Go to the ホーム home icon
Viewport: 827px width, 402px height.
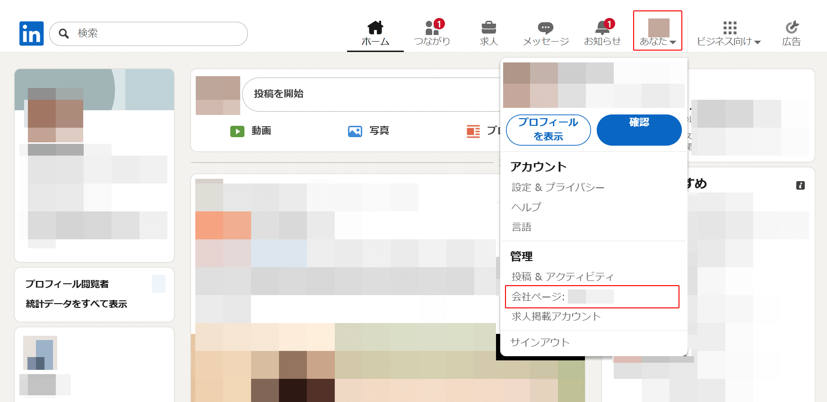pos(375,28)
